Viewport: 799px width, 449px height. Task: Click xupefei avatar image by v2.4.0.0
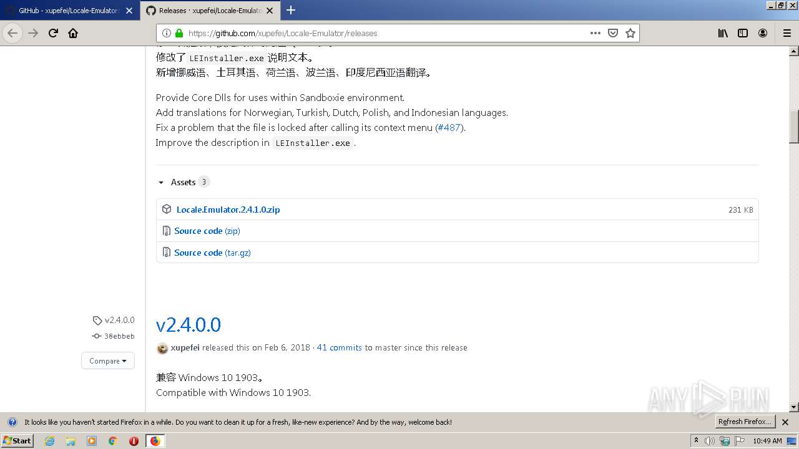[x=162, y=348]
